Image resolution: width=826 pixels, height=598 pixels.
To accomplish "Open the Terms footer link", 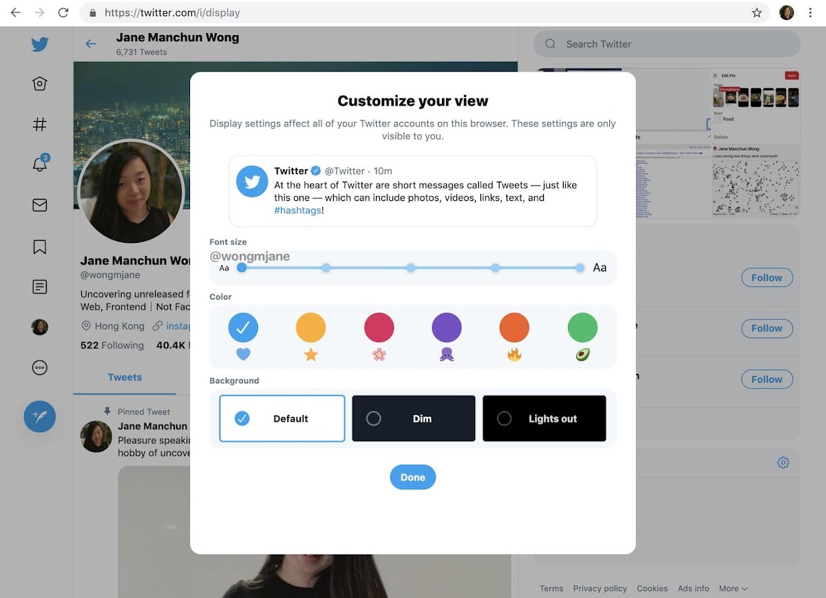I will pos(551,588).
